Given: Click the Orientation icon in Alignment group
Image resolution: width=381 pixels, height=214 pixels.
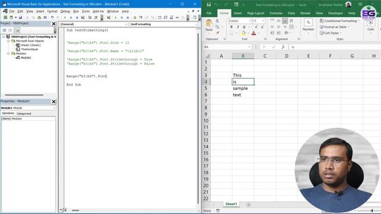Looking at the screenshot, I should point(287,33).
